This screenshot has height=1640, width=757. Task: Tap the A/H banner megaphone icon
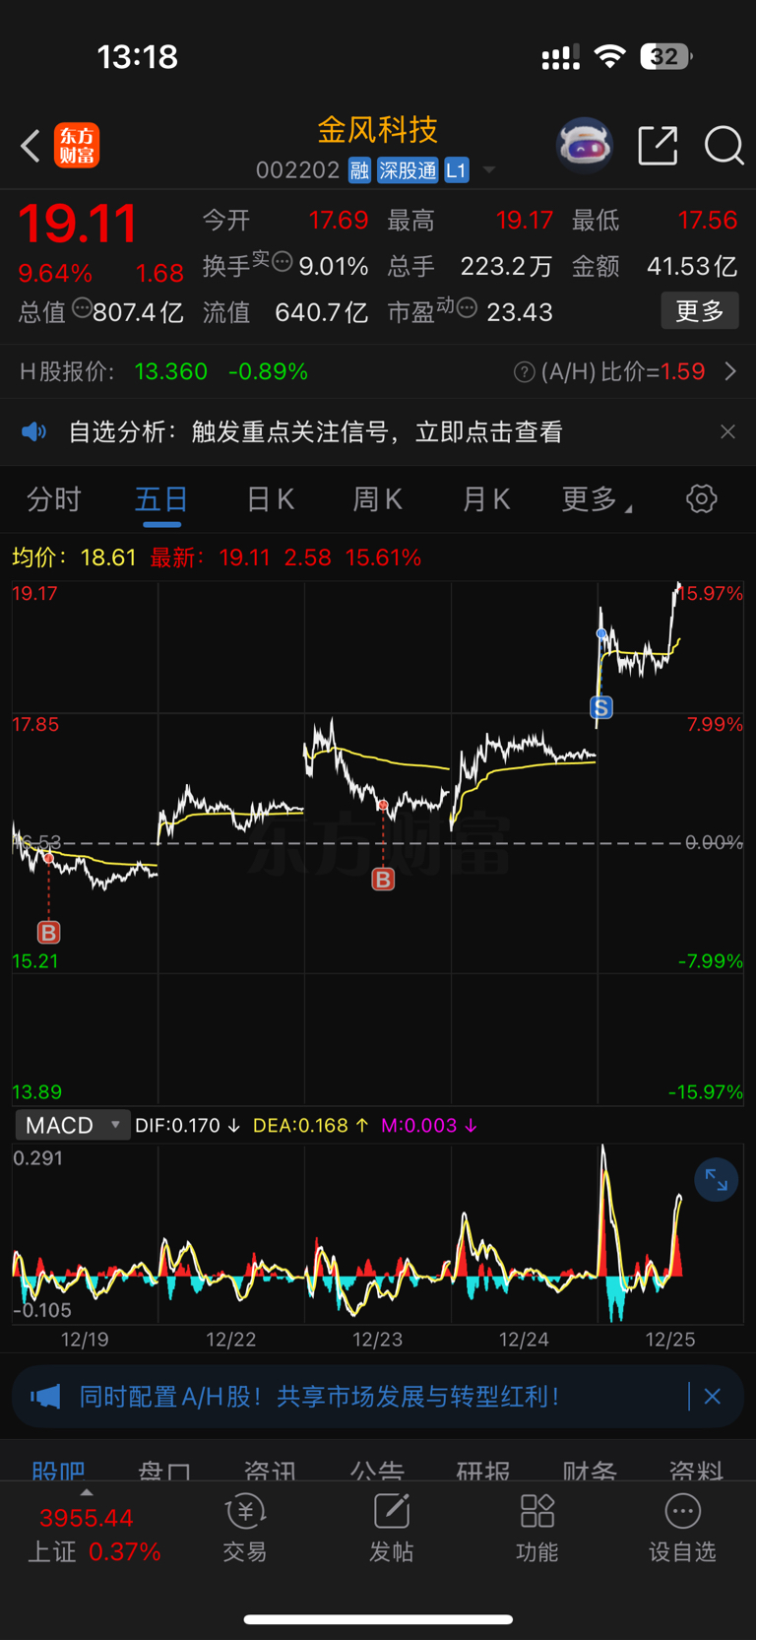tap(45, 1397)
